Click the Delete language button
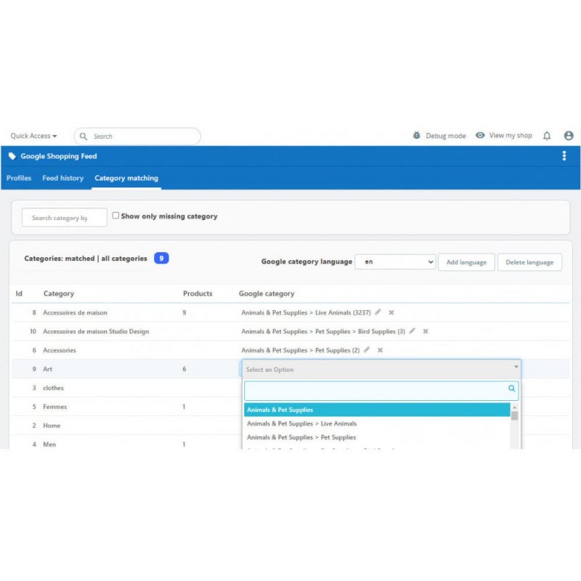This screenshot has height=581, width=581. (529, 262)
